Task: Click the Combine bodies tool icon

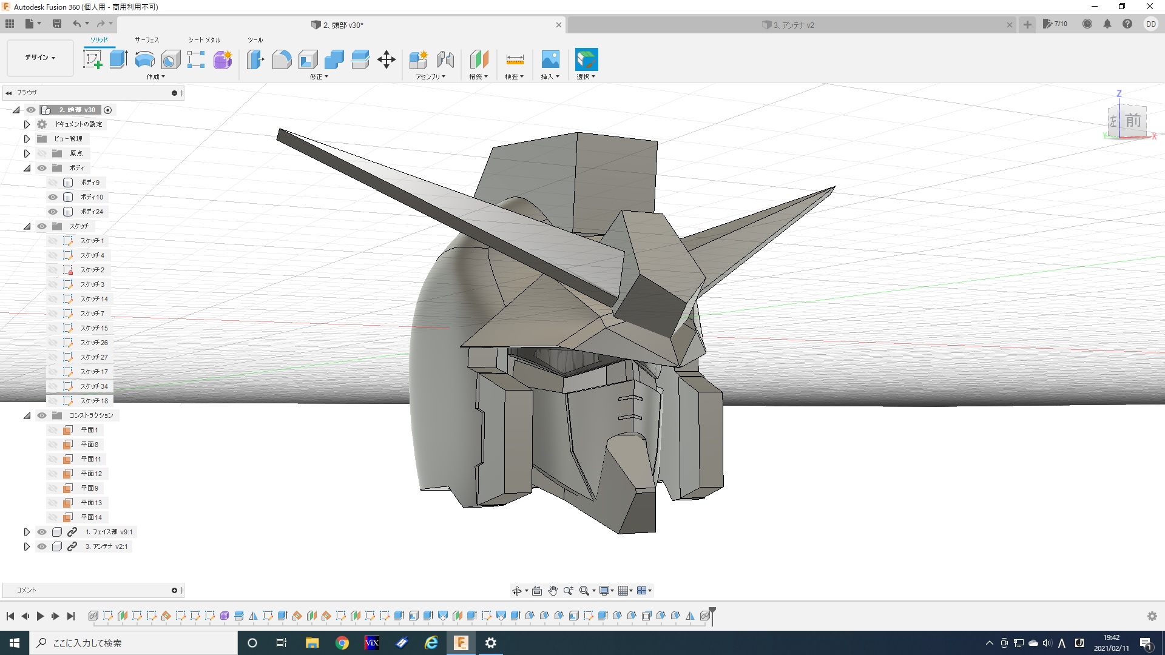Action: 334,59
